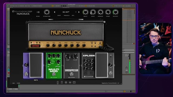Click the Shadowpressor footswitch
This screenshot has width=173, height=97.
[71, 74]
